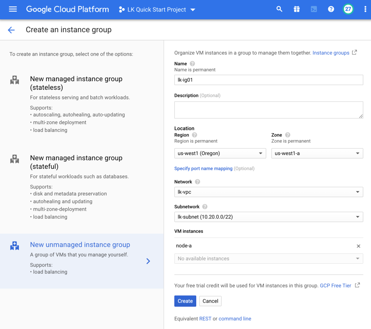
Task: Remove node-a from VM instances
Action: pyautogui.click(x=358, y=246)
